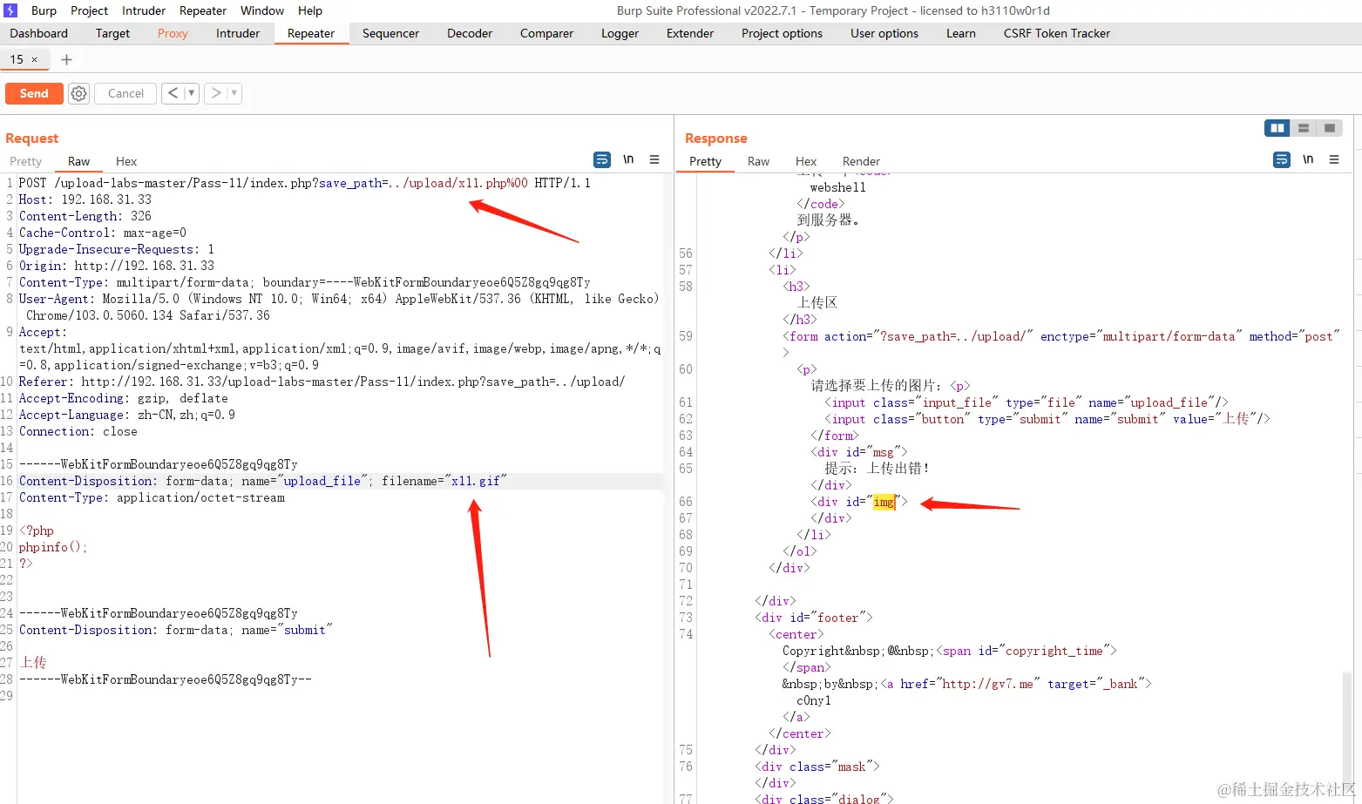Switch to the Logger tab
The height and width of the screenshot is (804, 1362).
(x=620, y=33)
